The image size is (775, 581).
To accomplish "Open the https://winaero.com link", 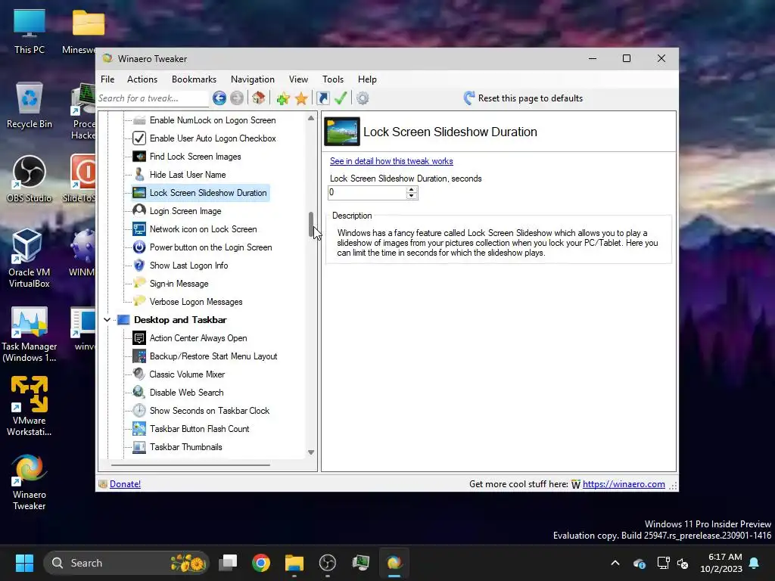I will pos(624,484).
